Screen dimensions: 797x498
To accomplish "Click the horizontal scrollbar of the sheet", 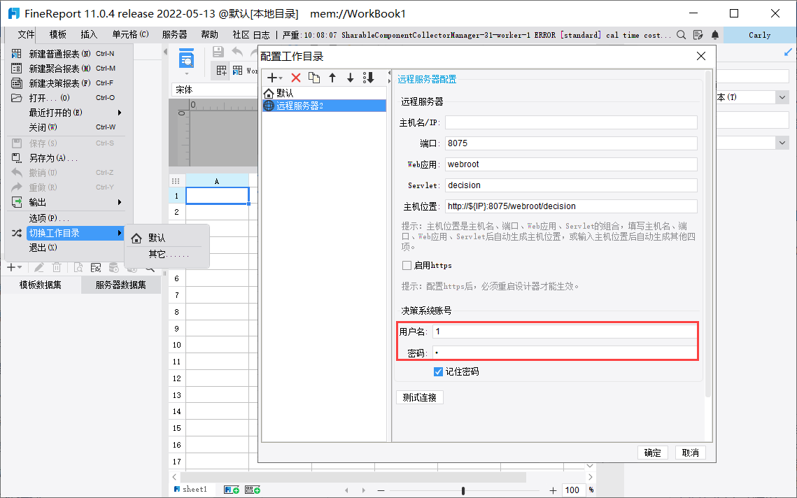I will 353,477.
